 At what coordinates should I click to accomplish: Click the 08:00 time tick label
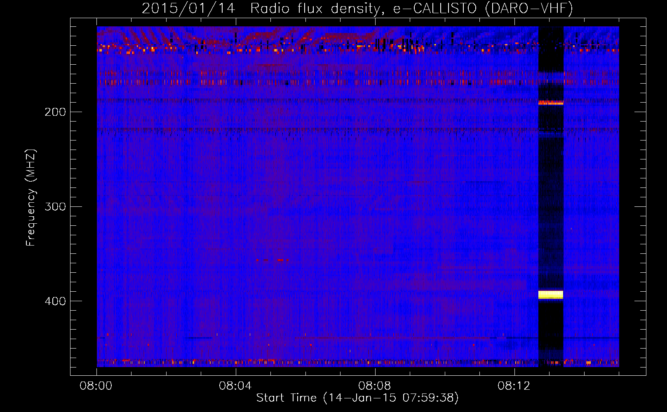96,386
